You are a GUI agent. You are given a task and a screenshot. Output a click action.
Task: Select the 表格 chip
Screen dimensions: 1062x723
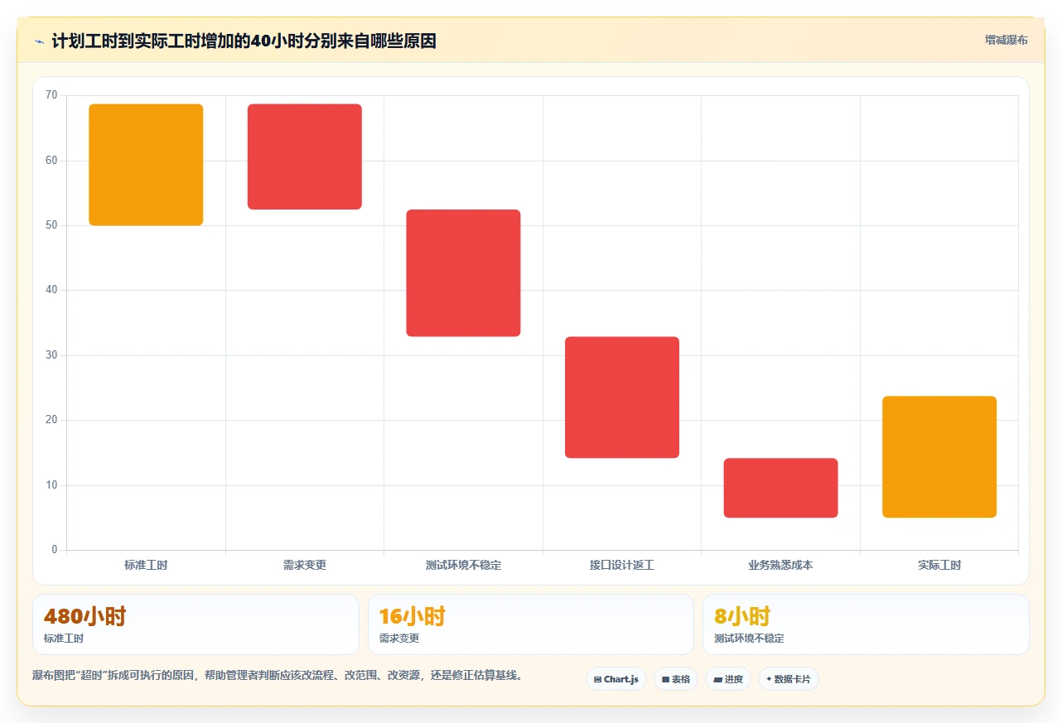tap(676, 679)
